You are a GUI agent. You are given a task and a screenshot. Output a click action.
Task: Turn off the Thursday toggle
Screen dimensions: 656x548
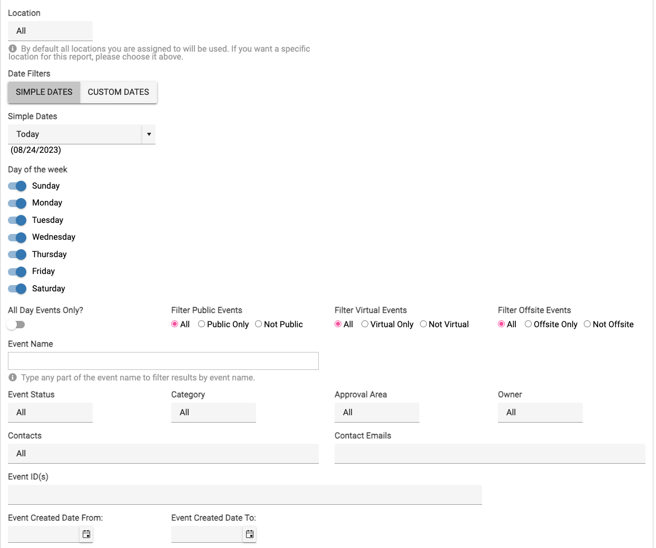coord(17,255)
